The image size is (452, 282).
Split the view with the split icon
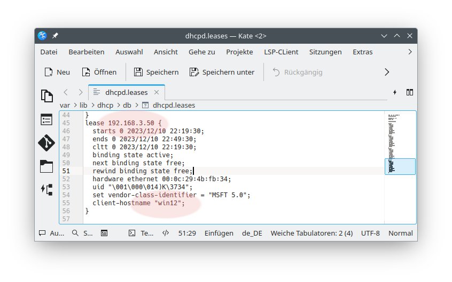click(x=410, y=92)
